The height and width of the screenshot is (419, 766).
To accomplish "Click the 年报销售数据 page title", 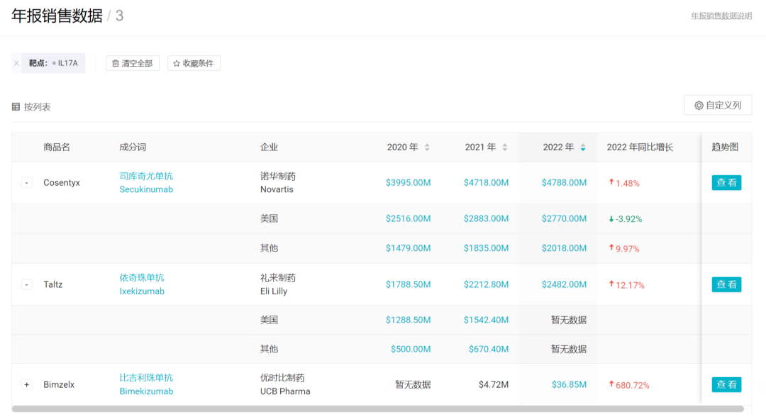I will tap(57, 16).
